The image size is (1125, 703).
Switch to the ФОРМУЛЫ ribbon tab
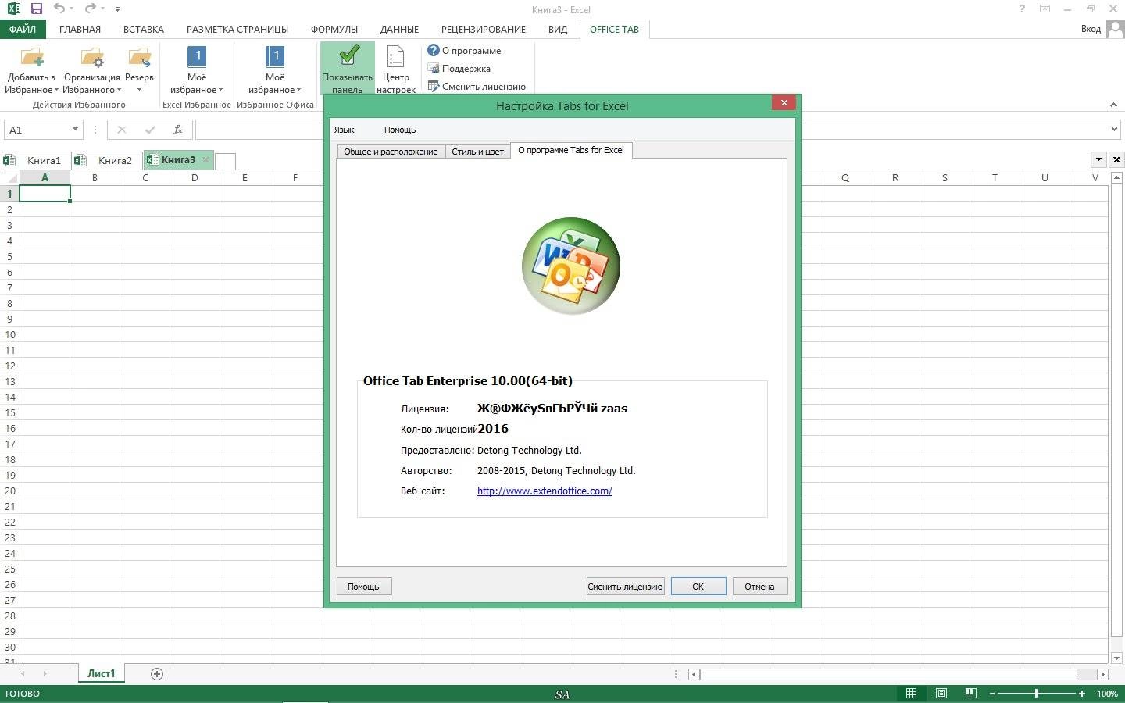(x=334, y=29)
